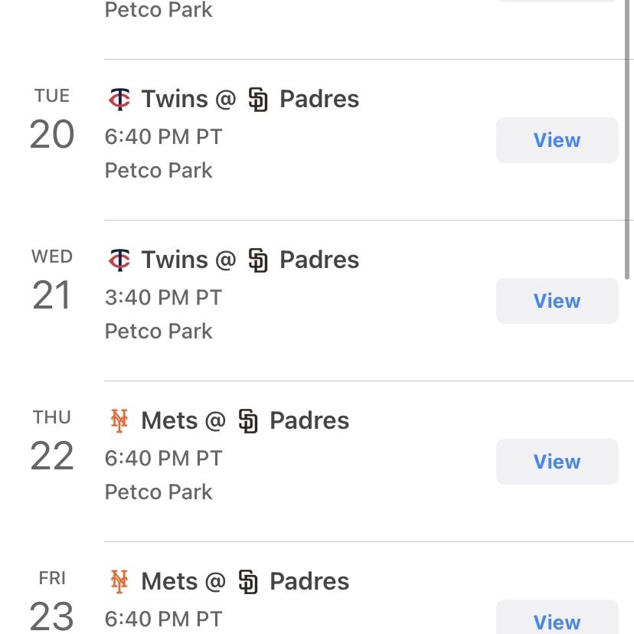View the Thursday 22 Mets game
634x634 pixels.
click(x=557, y=462)
